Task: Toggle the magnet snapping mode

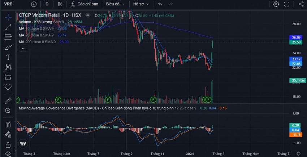Action: point(8,124)
